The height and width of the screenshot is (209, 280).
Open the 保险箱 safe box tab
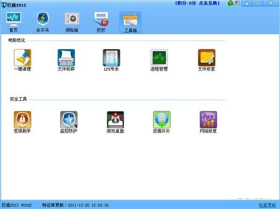click(x=72, y=22)
